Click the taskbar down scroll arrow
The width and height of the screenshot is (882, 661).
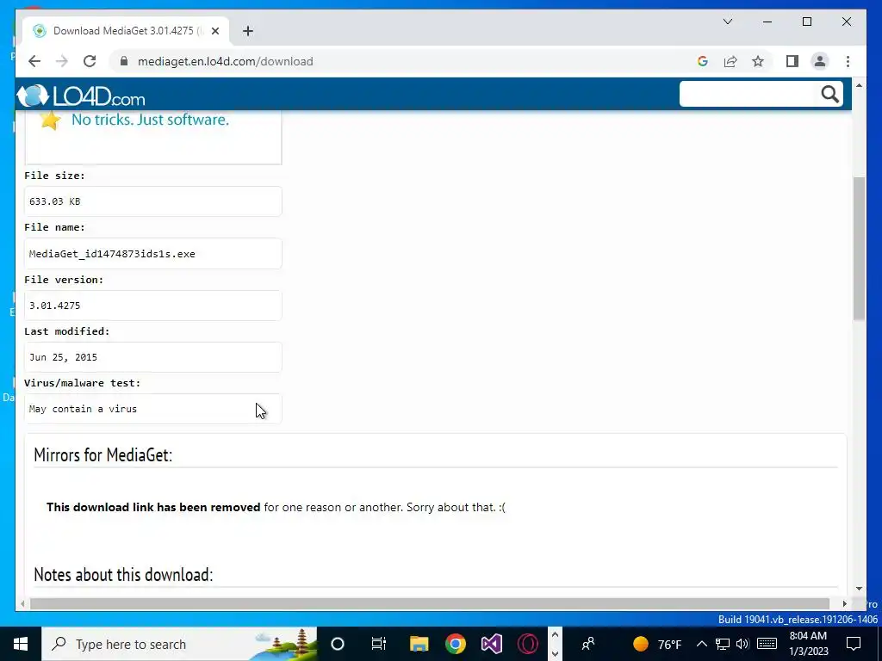pos(555,653)
